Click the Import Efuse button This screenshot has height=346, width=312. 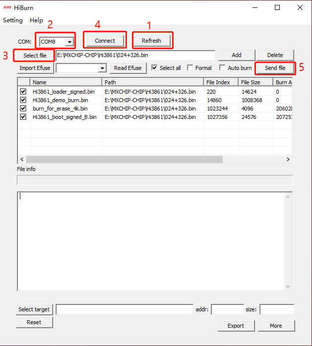pyautogui.click(x=35, y=68)
